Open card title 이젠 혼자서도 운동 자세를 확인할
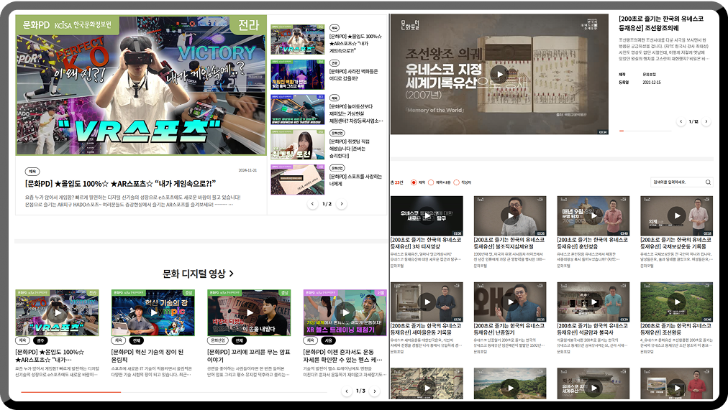This screenshot has width=728, height=410. [x=342, y=356]
